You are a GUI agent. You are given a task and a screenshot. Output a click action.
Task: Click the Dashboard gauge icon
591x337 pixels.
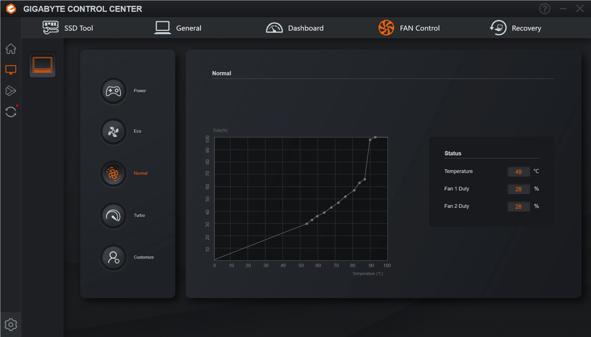pyautogui.click(x=274, y=28)
